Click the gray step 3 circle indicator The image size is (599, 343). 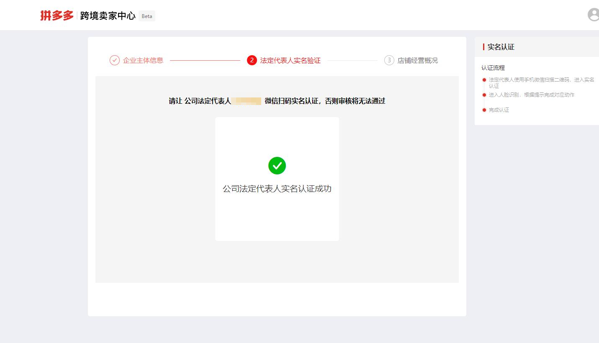tap(389, 60)
